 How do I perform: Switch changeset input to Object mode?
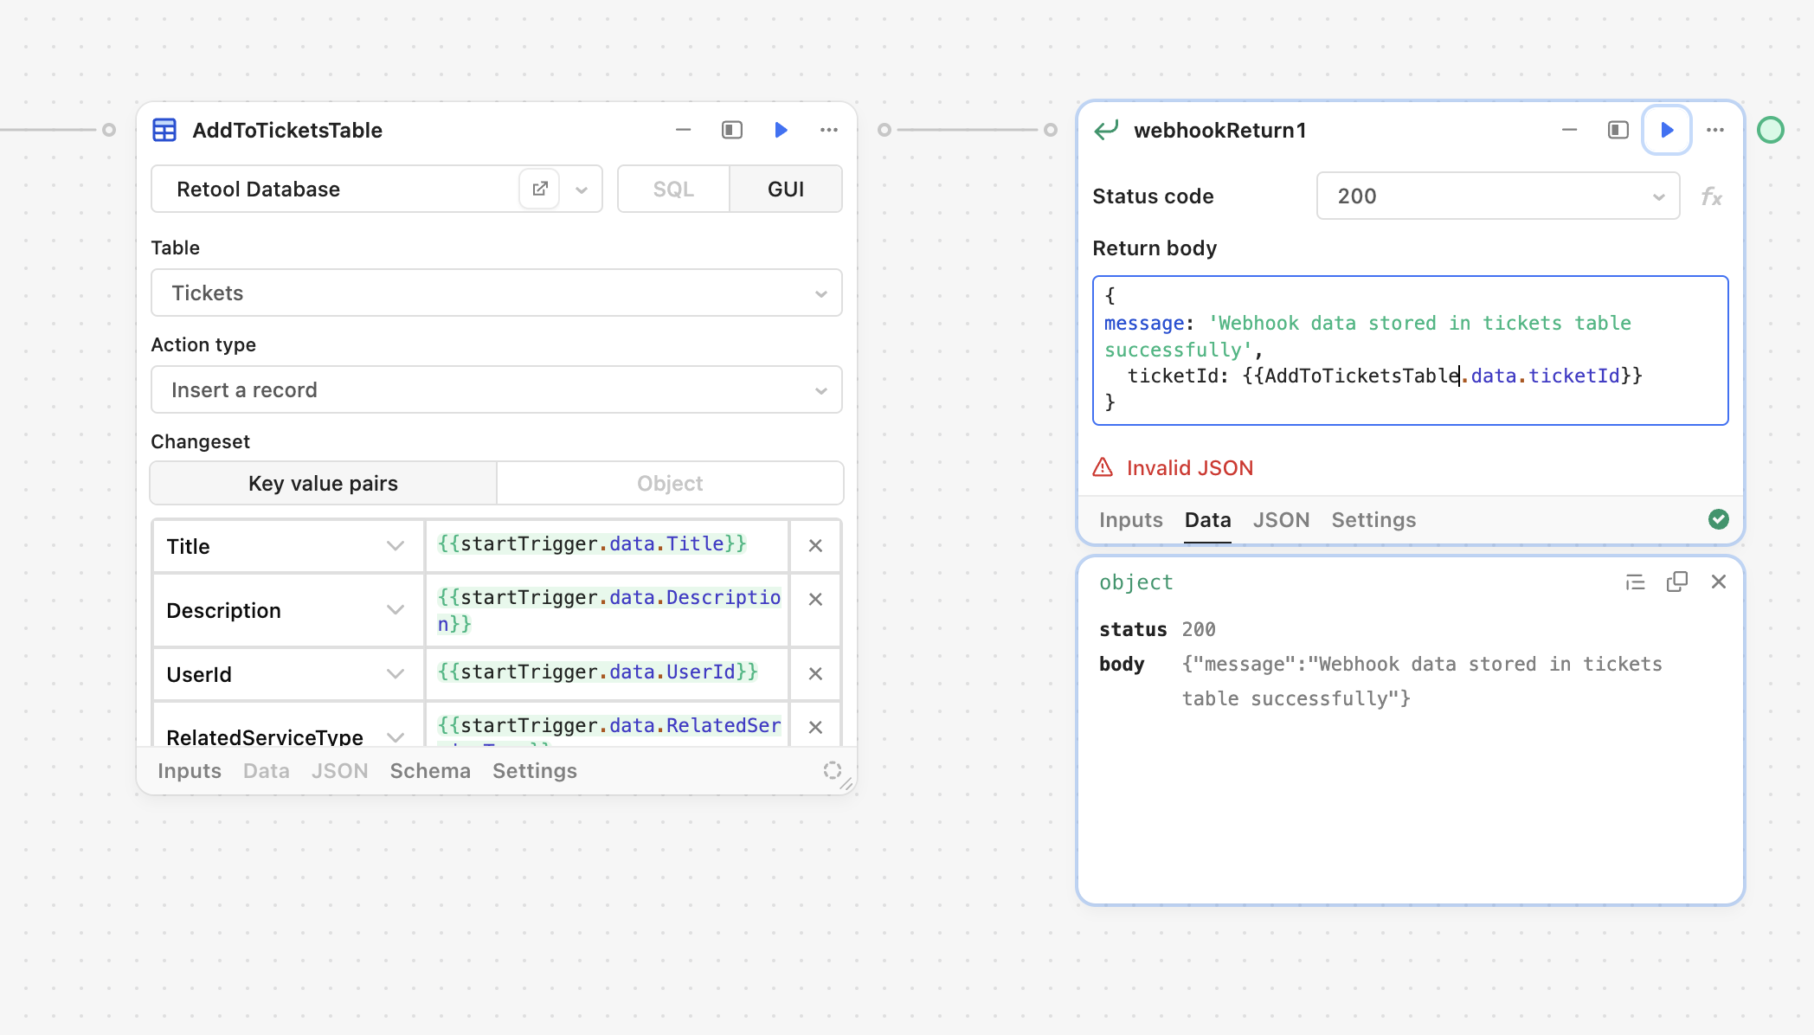670,483
